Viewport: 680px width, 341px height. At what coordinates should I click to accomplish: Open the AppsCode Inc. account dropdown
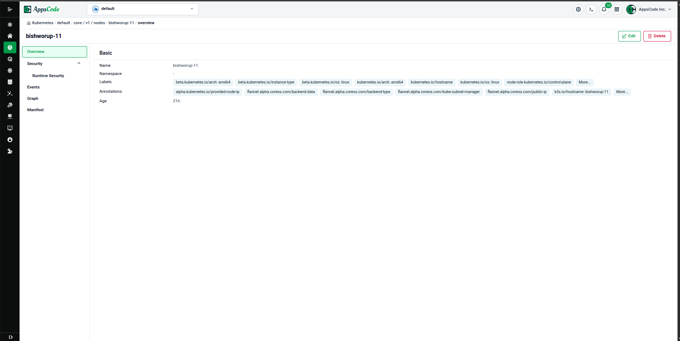tap(649, 9)
